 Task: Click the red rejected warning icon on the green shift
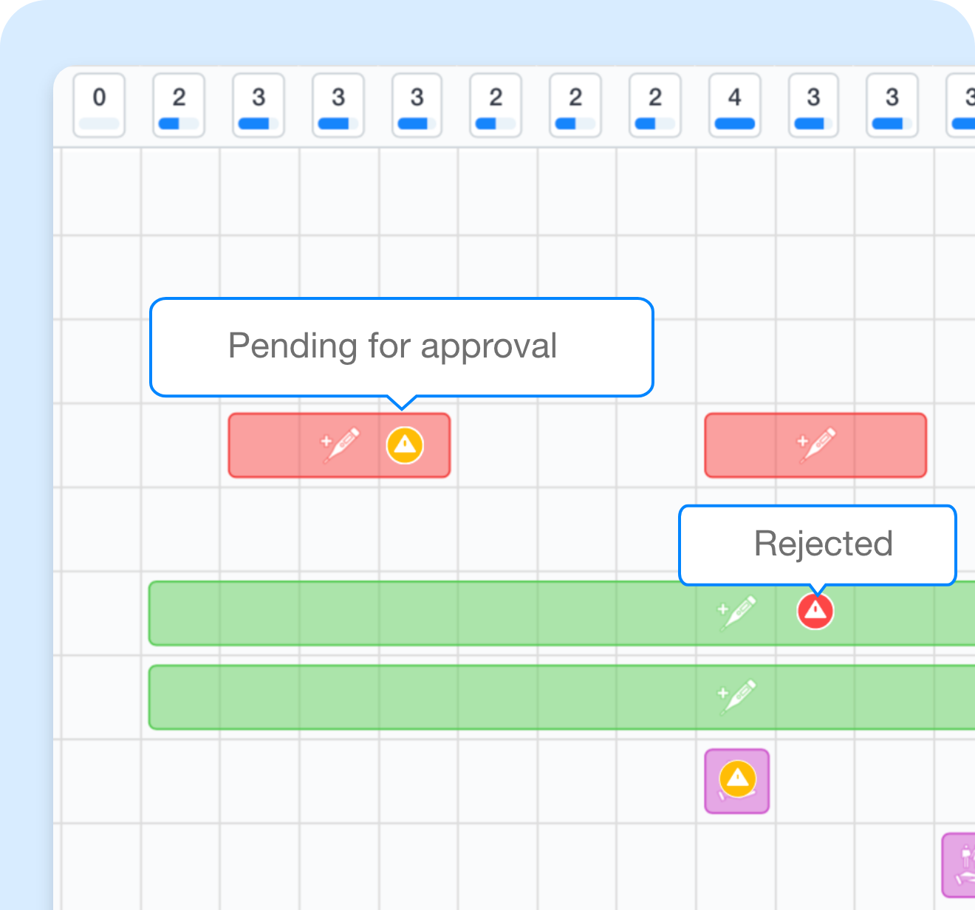pyautogui.click(x=815, y=611)
